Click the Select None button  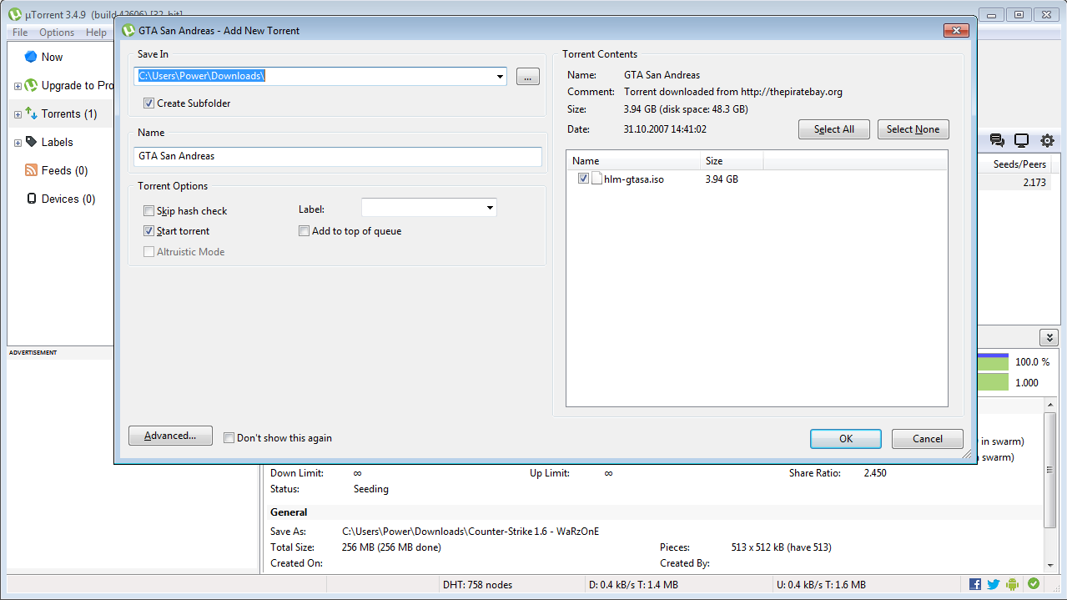point(913,129)
